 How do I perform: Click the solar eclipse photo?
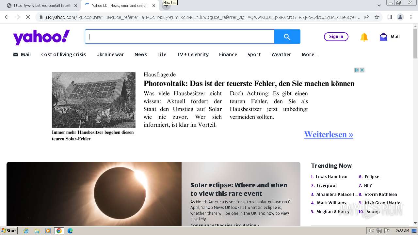click(94, 194)
